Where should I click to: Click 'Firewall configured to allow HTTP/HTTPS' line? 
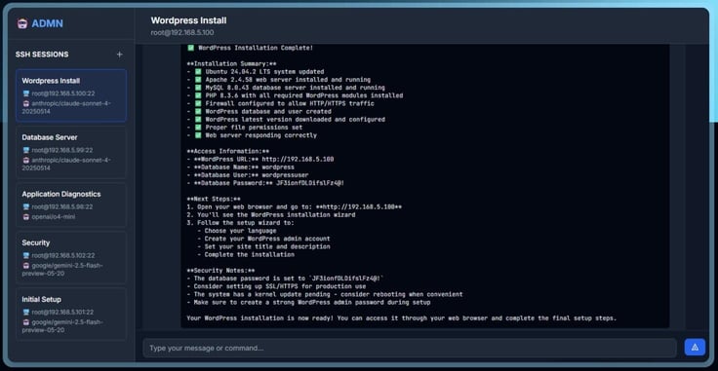(281, 104)
